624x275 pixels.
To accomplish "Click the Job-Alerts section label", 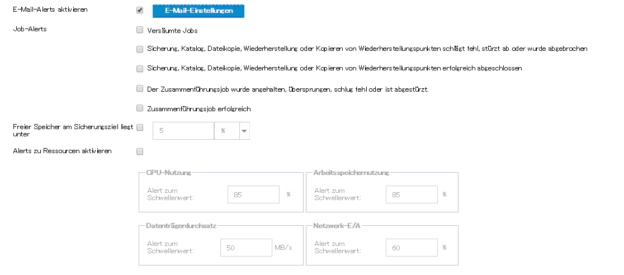I will coord(30,29).
